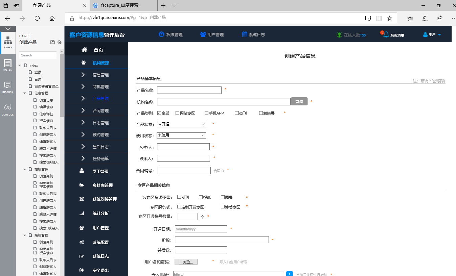Click the IP段 input field
456x276 pixels.
tap(222, 240)
